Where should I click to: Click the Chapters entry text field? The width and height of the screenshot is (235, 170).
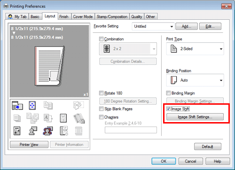(x=131, y=130)
